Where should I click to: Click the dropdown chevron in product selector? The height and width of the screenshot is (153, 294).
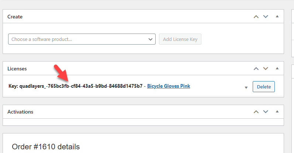[151, 39]
